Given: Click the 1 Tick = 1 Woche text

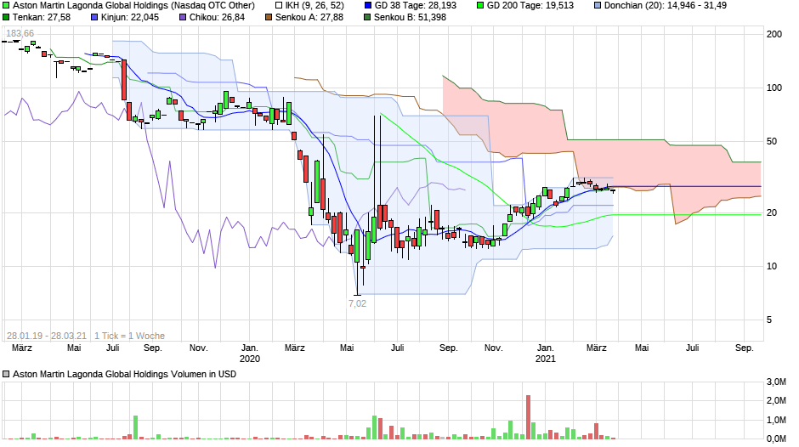Looking at the screenshot, I should [129, 336].
